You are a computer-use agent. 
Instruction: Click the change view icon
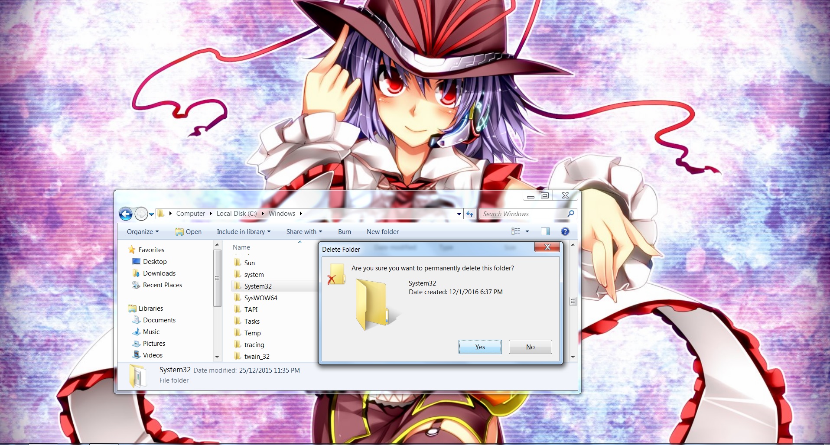pyautogui.click(x=515, y=231)
